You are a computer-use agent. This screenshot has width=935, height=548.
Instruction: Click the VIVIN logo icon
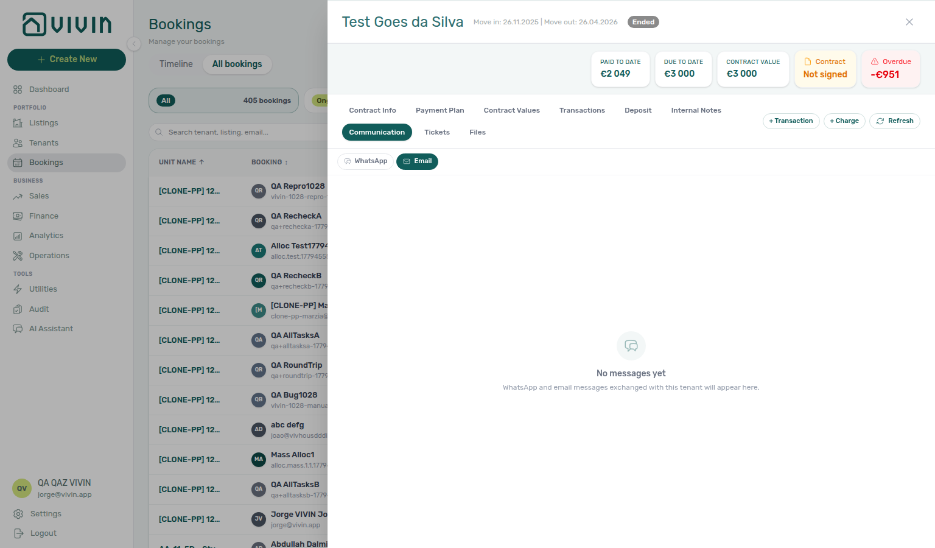point(34,24)
